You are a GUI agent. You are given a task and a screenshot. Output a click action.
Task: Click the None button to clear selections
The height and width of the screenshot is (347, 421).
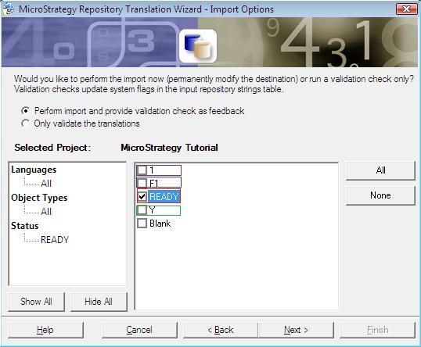(x=380, y=195)
